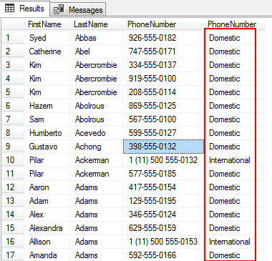The image size is (272, 261).
Task: Click the first name cell "Humberto"
Action: tap(47, 133)
